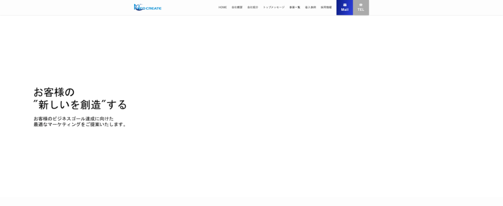Open the HOME menu item
The image size is (503, 206).
point(223,7)
